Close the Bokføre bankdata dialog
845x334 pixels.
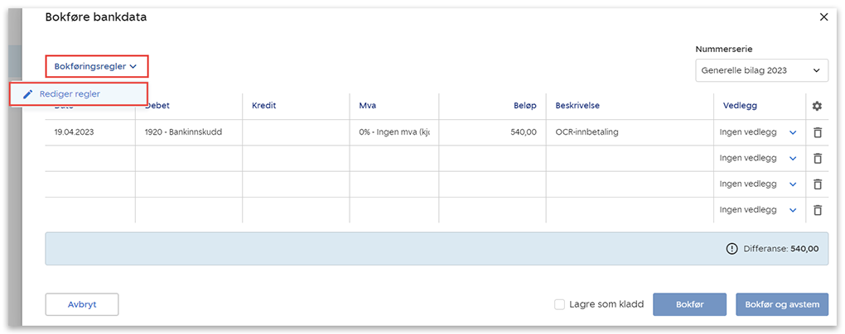click(x=823, y=17)
